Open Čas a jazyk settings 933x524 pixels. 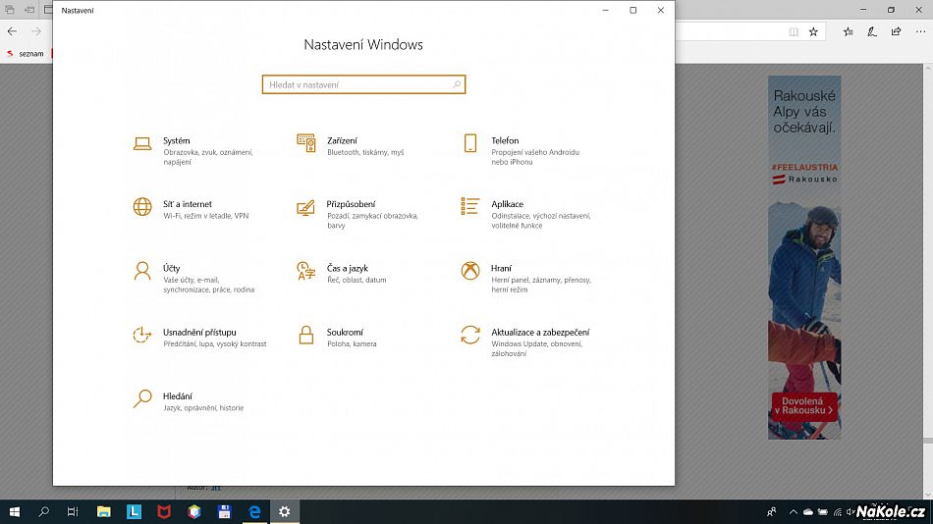tap(342, 274)
